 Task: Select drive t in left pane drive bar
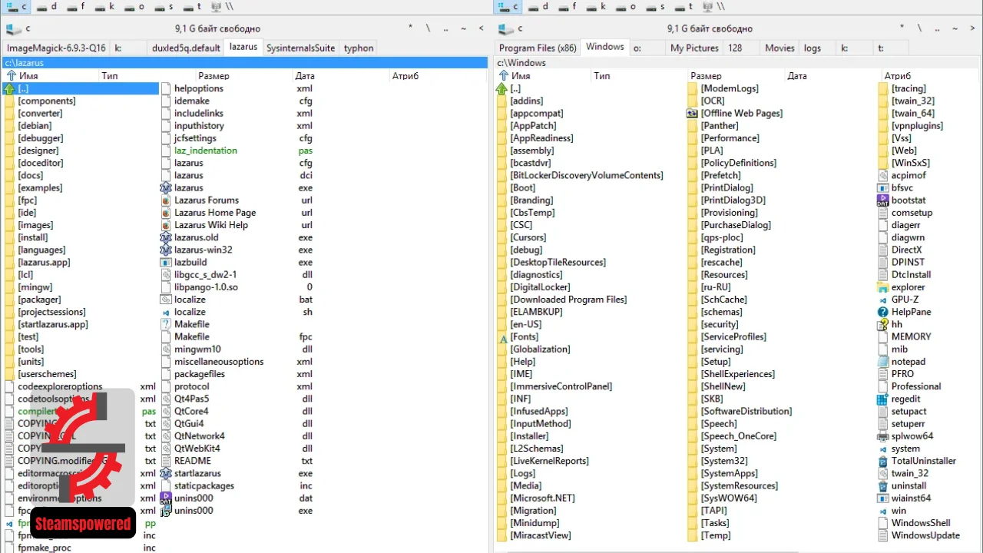(193, 7)
